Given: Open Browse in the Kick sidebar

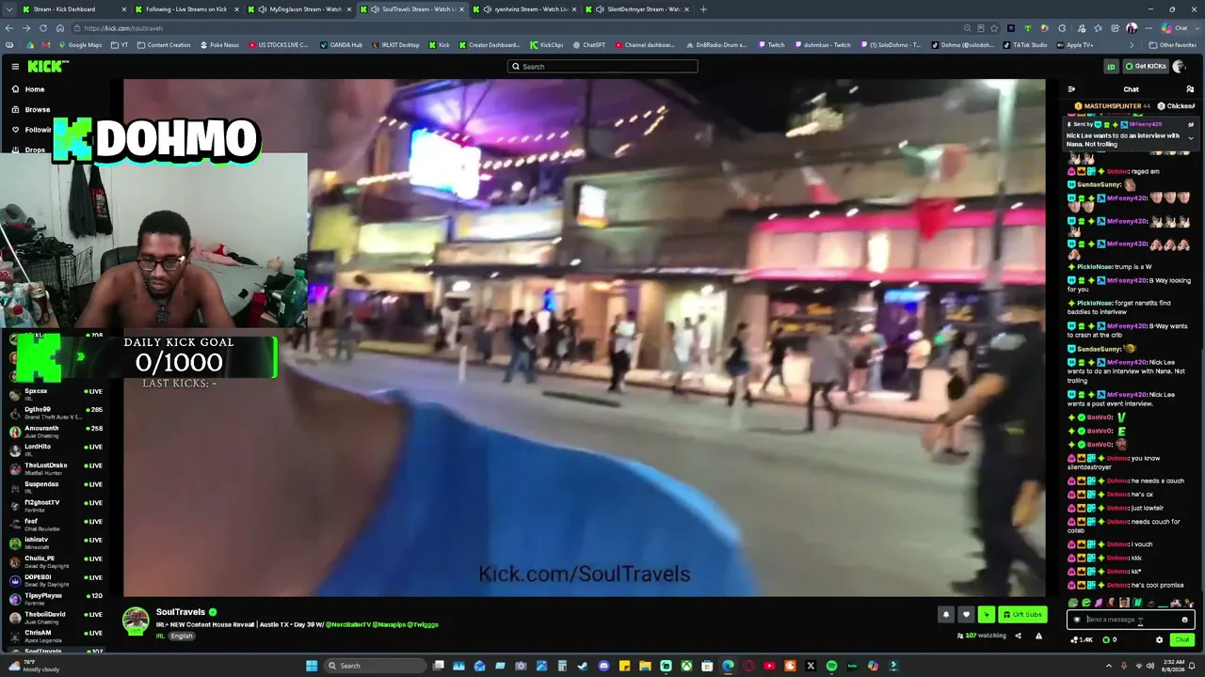Looking at the screenshot, I should click(38, 109).
